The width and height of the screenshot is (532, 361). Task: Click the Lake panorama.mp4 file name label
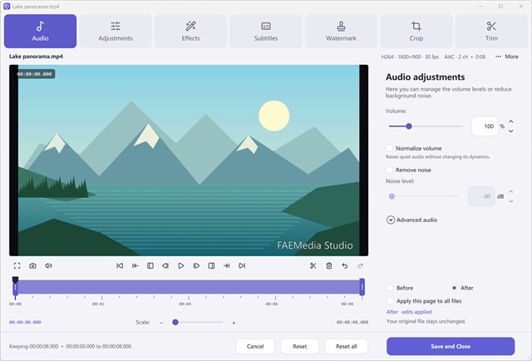pyautogui.click(x=36, y=57)
